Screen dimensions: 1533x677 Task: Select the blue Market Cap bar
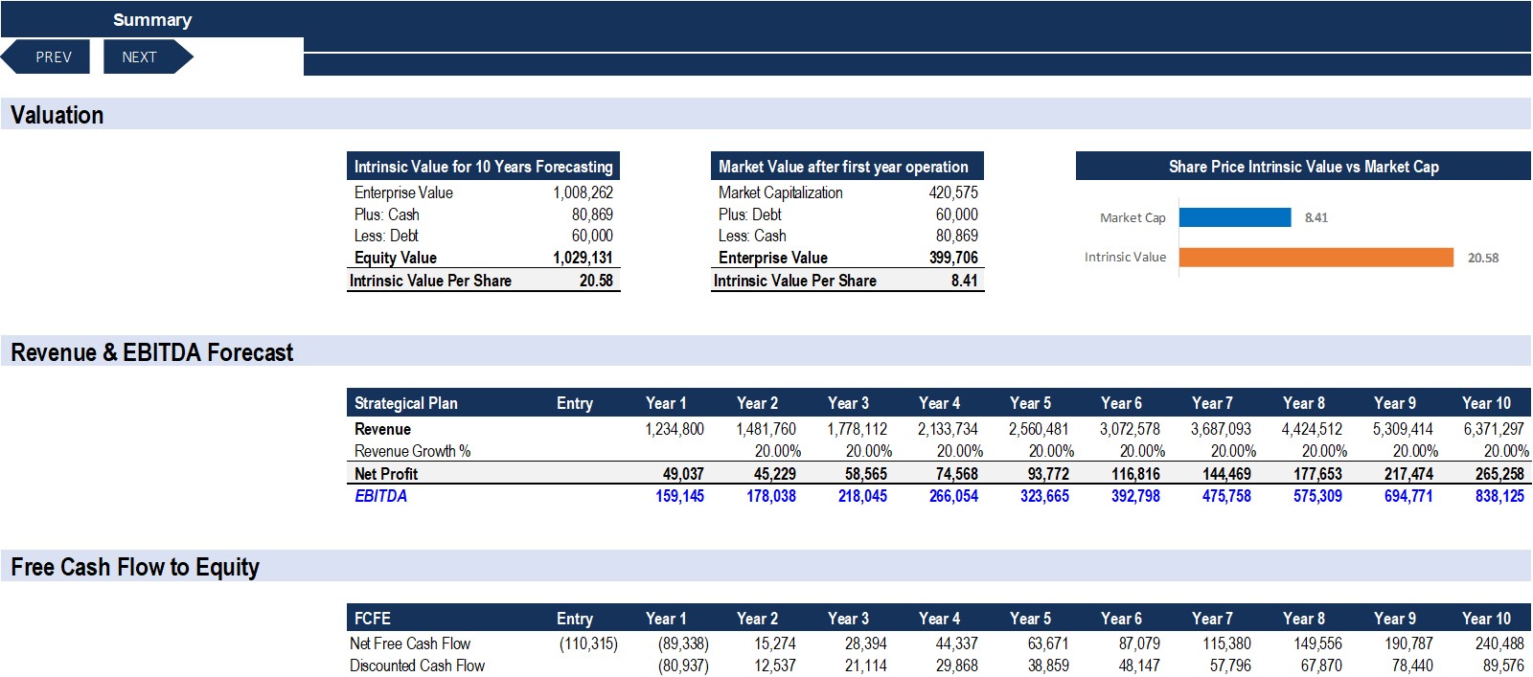(1234, 217)
